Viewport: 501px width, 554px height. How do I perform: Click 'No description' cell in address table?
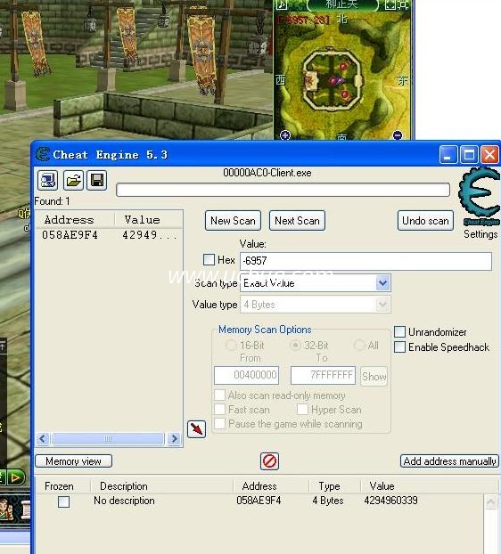point(124,501)
